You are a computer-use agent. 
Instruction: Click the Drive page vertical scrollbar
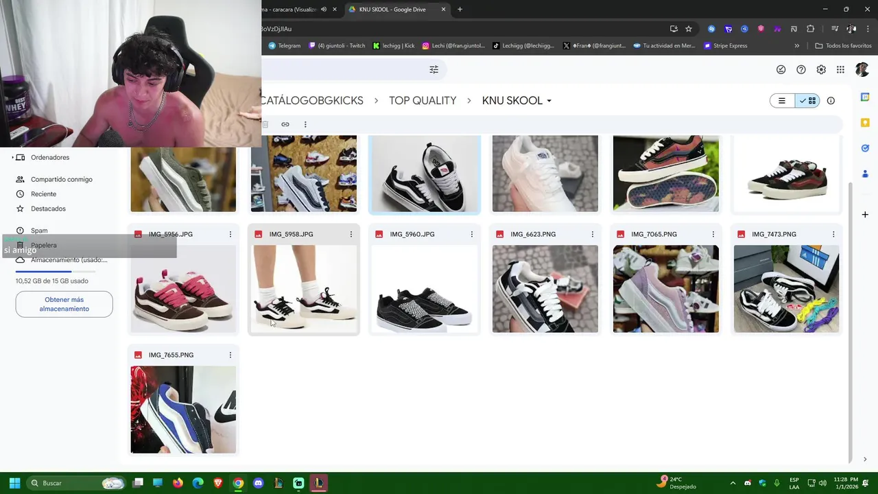tap(851, 322)
